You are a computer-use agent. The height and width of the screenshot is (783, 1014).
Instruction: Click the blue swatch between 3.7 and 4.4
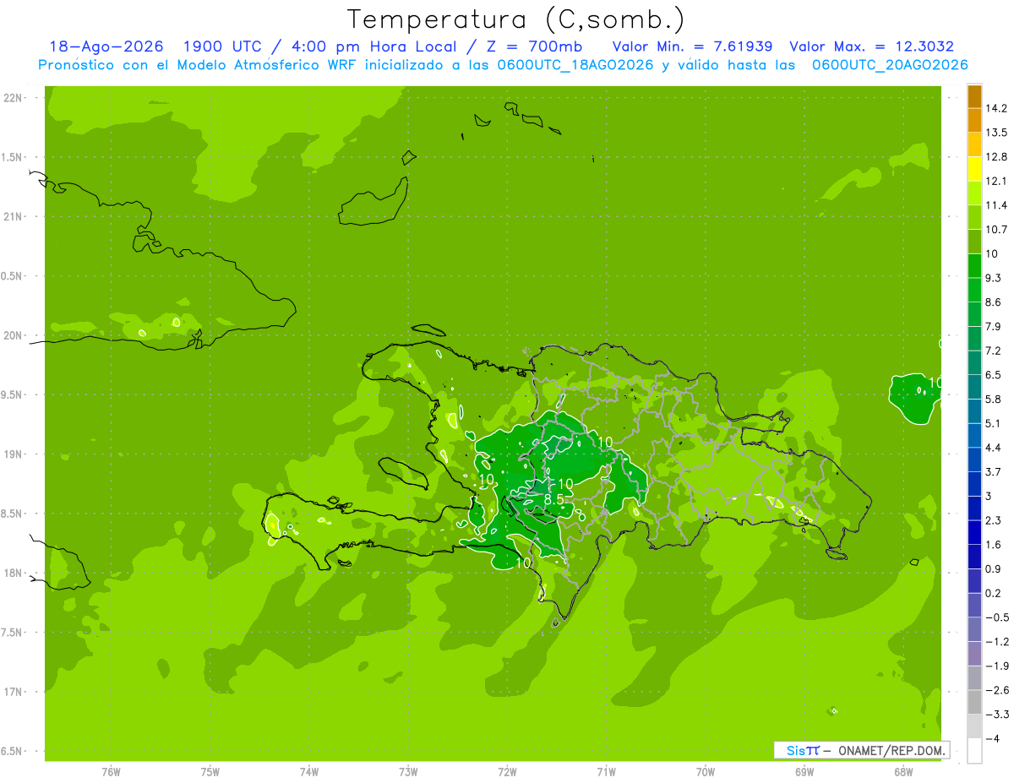point(974,459)
